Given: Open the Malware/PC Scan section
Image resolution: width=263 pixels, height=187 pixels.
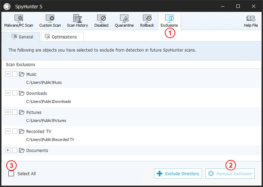Looking at the screenshot, I should (x=19, y=21).
